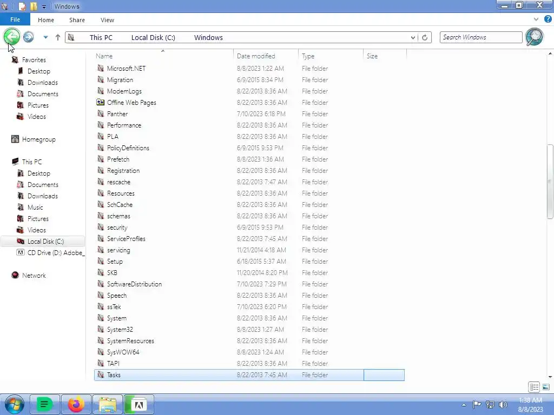Show hidden system tray icons
This screenshot has height=415, width=554.
pyautogui.click(x=464, y=405)
